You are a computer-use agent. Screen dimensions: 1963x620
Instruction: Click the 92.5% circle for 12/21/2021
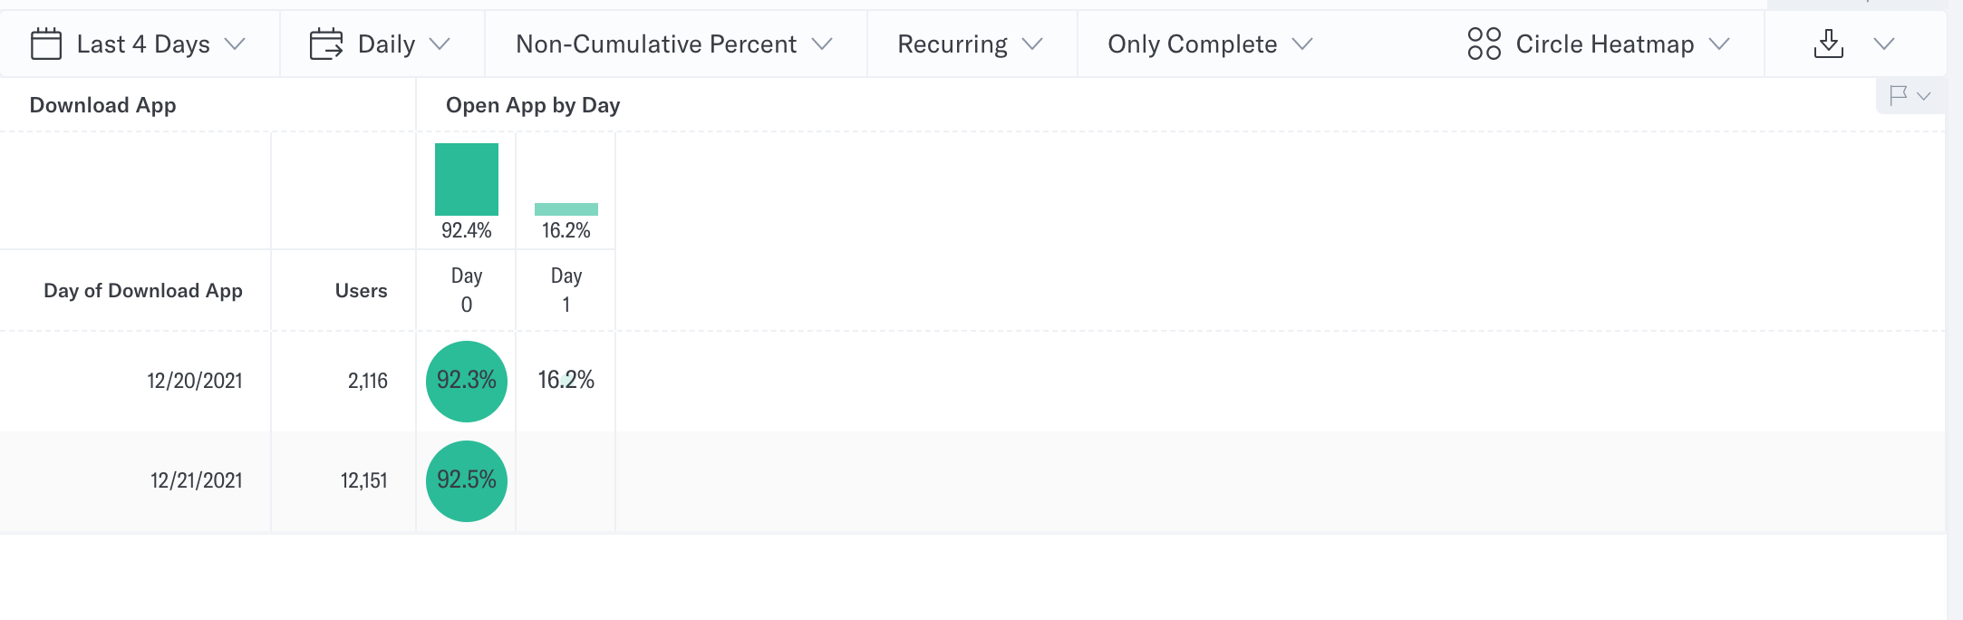coord(467,480)
